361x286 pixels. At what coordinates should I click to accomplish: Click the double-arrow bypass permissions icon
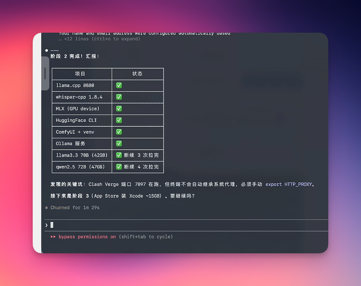click(53, 237)
